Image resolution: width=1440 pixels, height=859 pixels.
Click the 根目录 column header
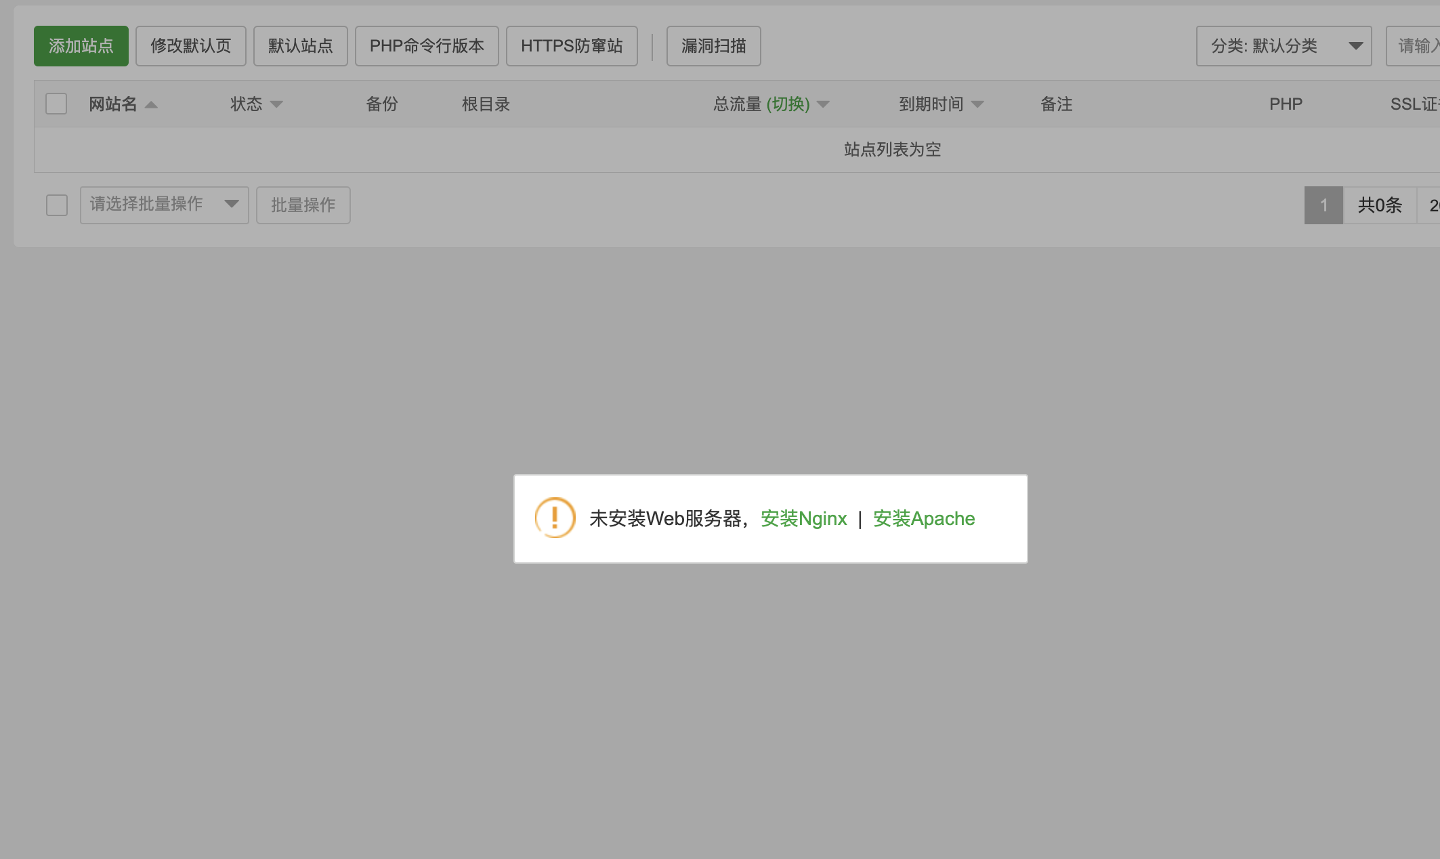point(486,104)
